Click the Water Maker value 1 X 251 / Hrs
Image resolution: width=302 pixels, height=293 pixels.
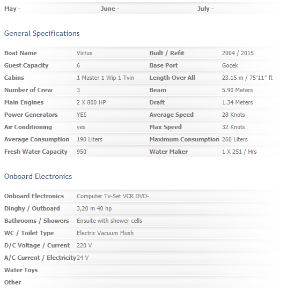[x=239, y=152]
